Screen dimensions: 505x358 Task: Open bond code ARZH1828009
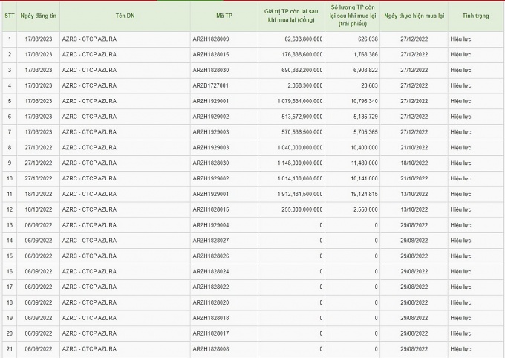[211, 39]
